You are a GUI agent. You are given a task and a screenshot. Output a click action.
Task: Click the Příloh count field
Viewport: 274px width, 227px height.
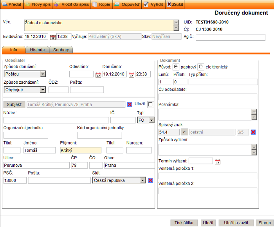pyautogui.click(x=180, y=82)
